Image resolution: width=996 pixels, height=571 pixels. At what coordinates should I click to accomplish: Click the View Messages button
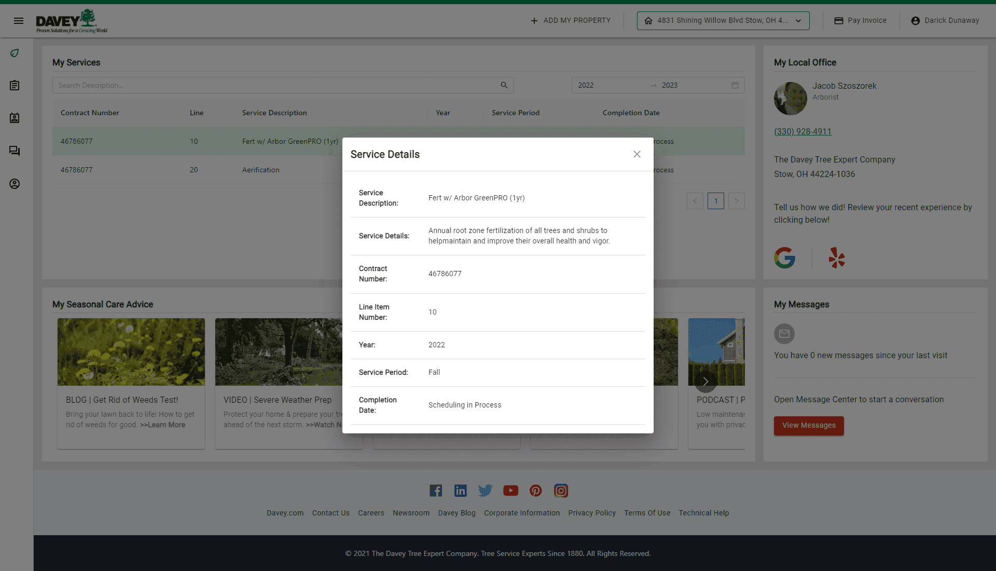coord(808,426)
